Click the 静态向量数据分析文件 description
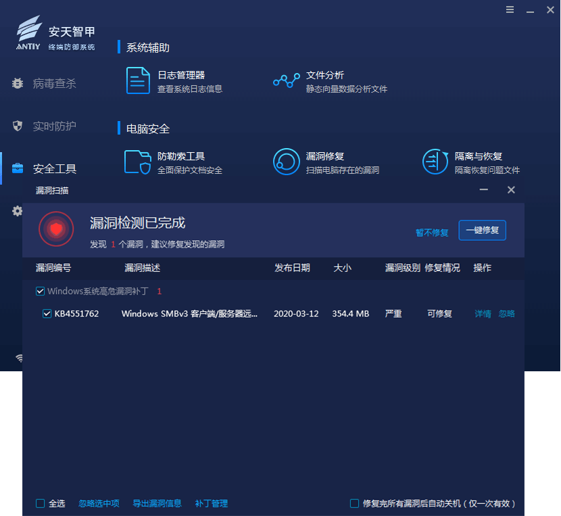Screen dimensions: 561x516 pos(346,89)
